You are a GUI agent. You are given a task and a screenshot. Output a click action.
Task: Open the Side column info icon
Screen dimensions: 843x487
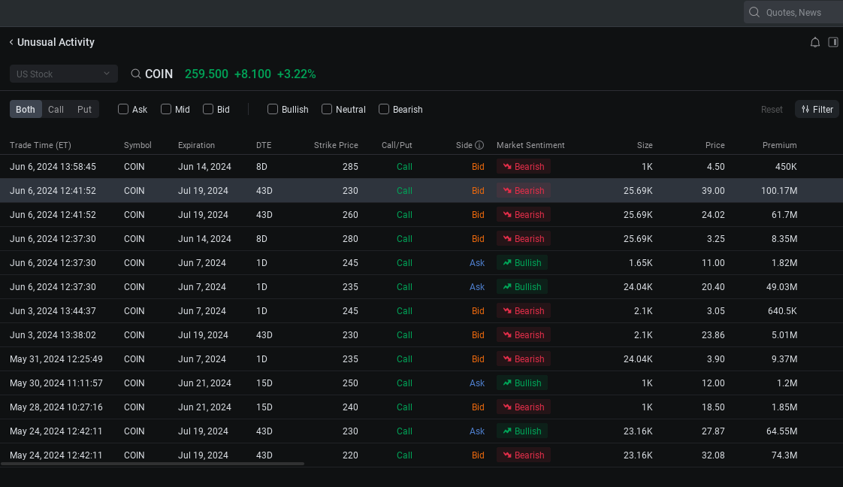click(479, 145)
